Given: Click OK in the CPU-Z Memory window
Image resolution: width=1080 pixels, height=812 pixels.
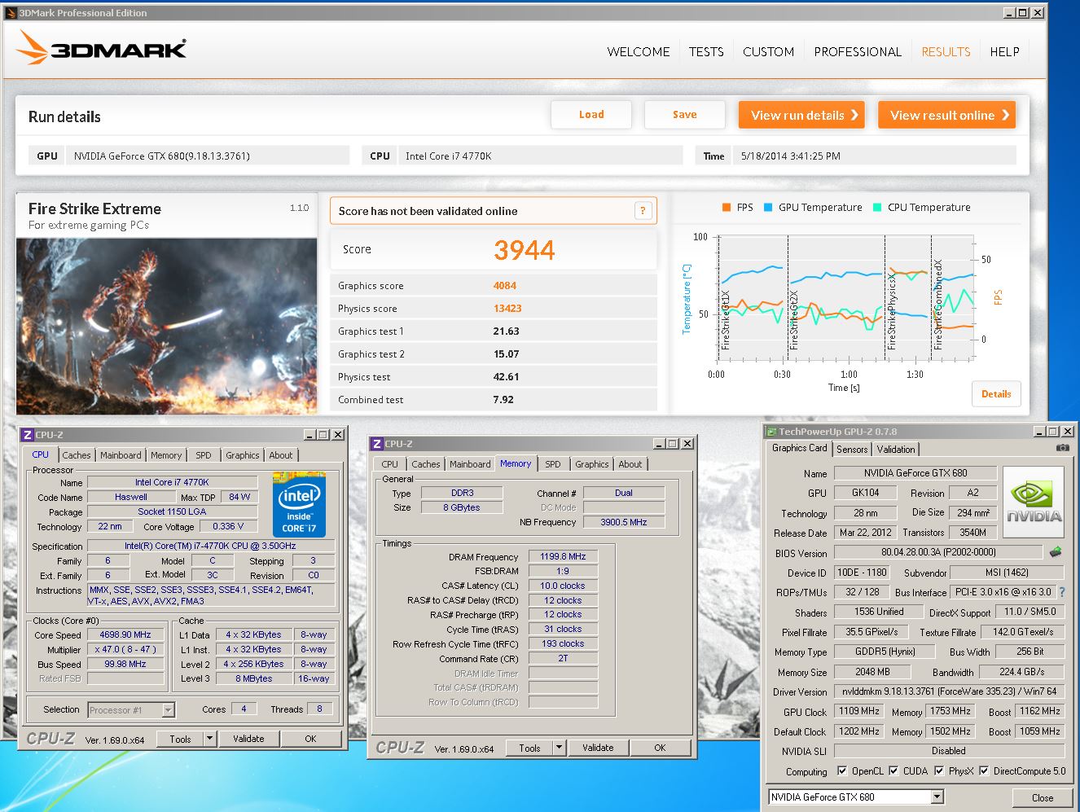Looking at the screenshot, I should (x=660, y=748).
